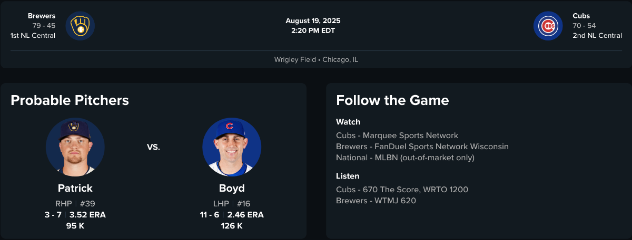The height and width of the screenshot is (240, 632).
Task: Select pitcher name Patrick
Action: 75,188
